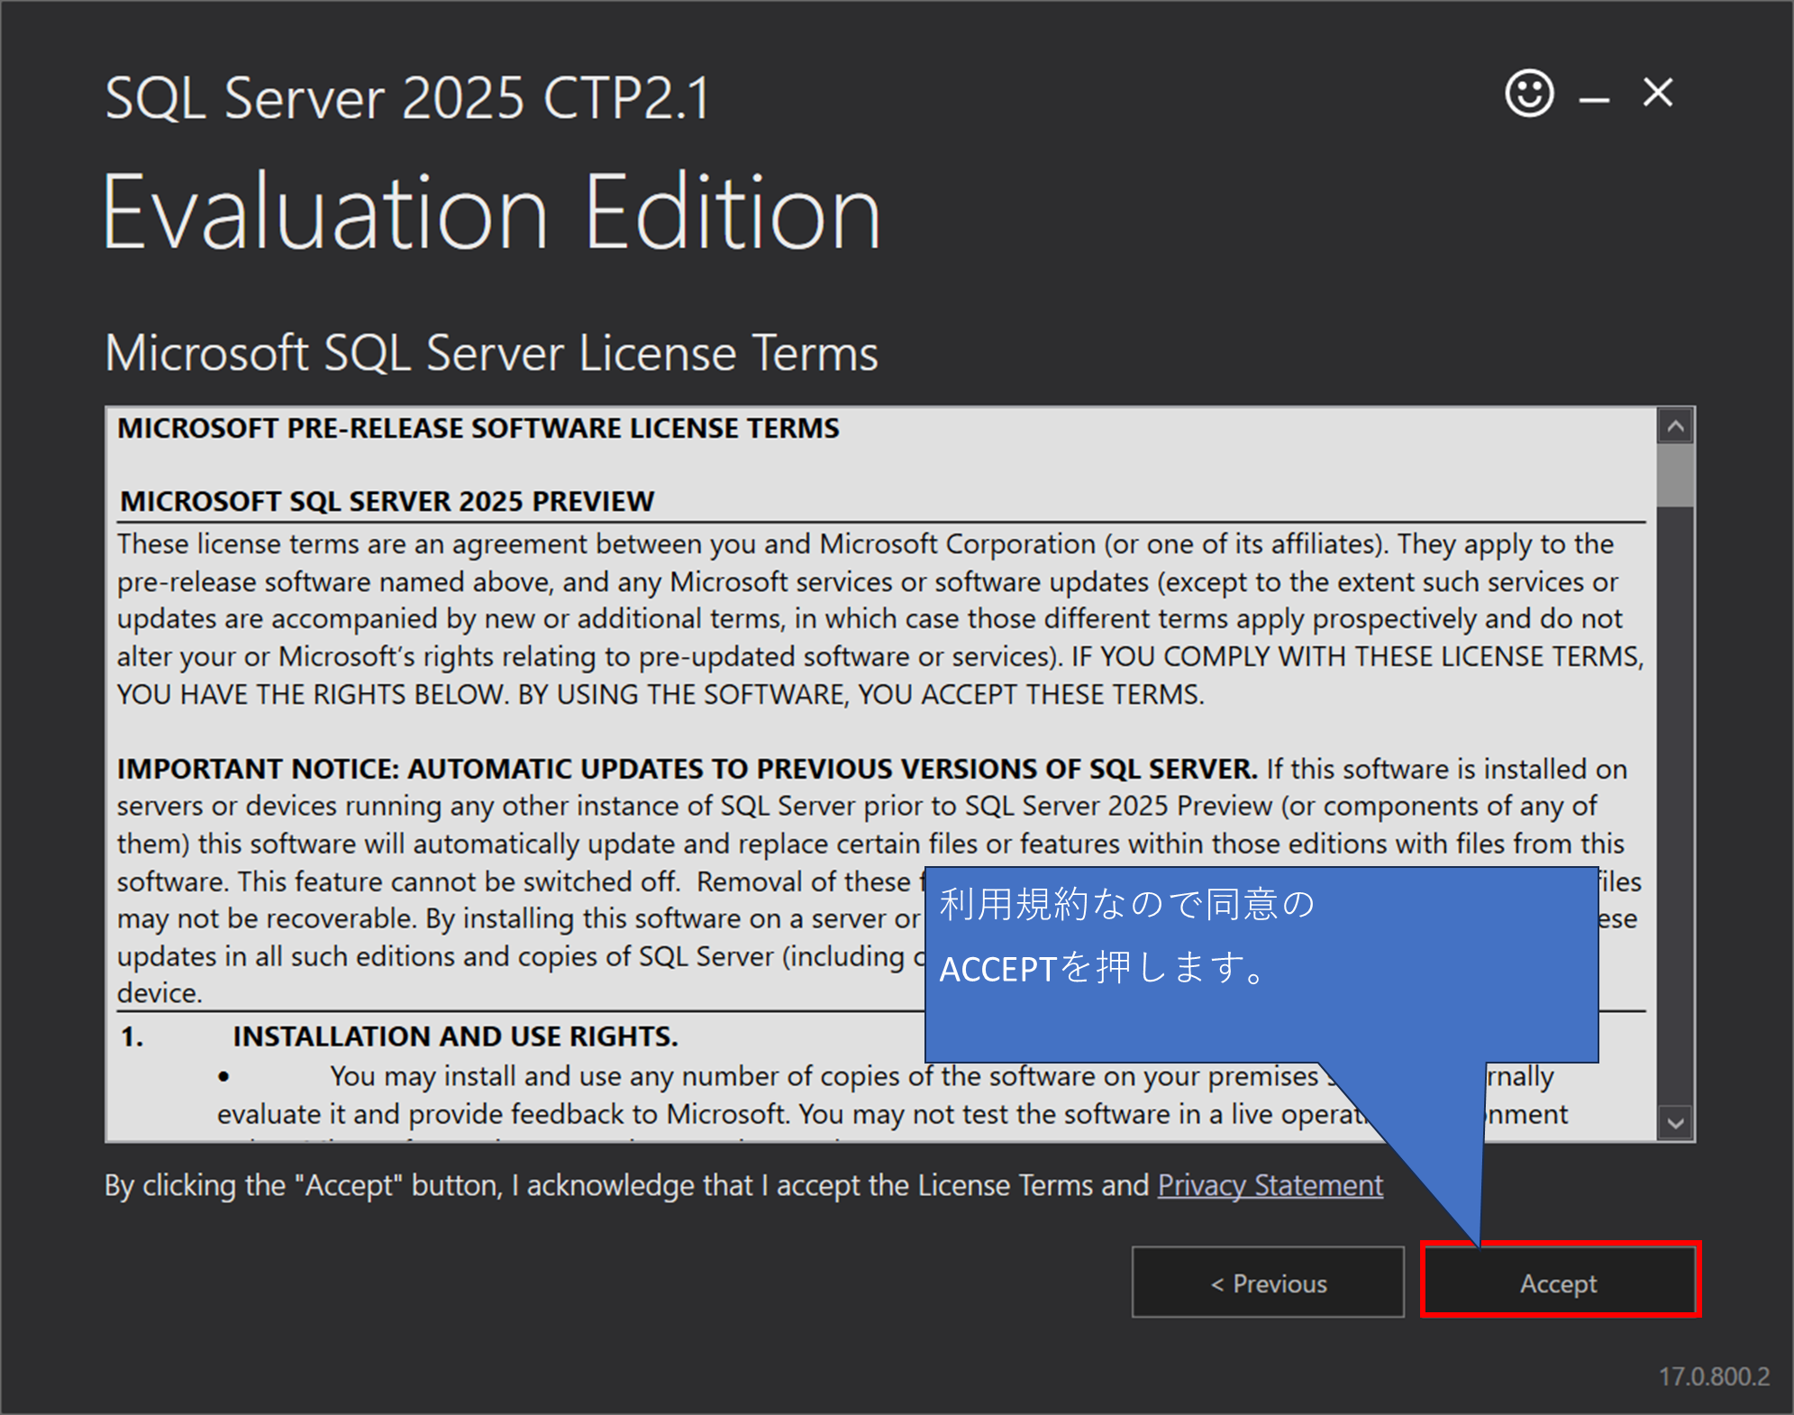
Task: Click the smiley feedback icon
Action: (x=1529, y=93)
